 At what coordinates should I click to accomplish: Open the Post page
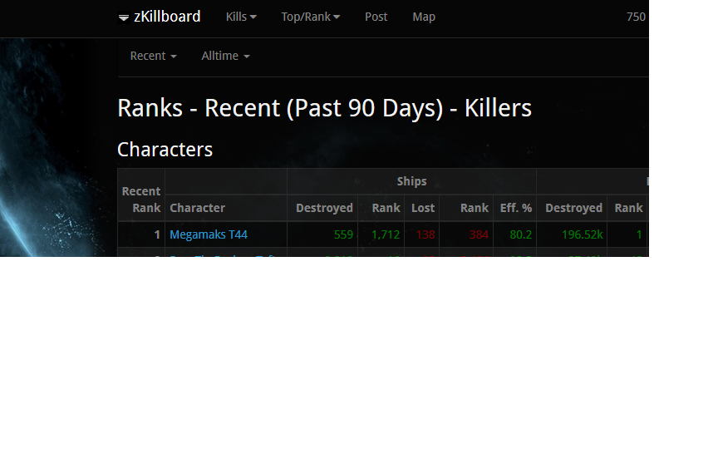376,17
